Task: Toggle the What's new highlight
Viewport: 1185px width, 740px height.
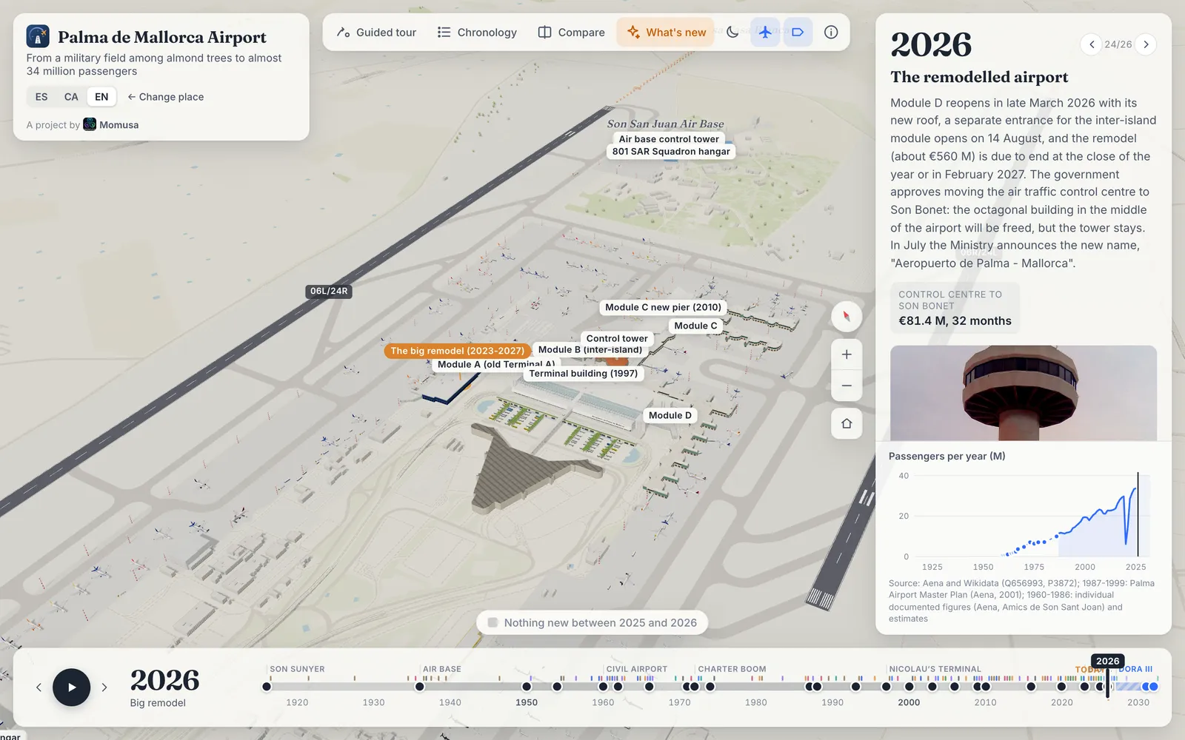Action: [666, 33]
